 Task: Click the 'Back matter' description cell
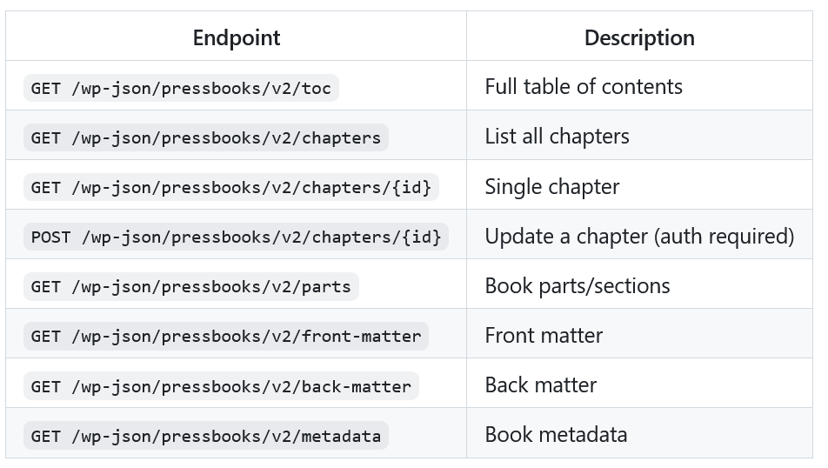tap(541, 385)
